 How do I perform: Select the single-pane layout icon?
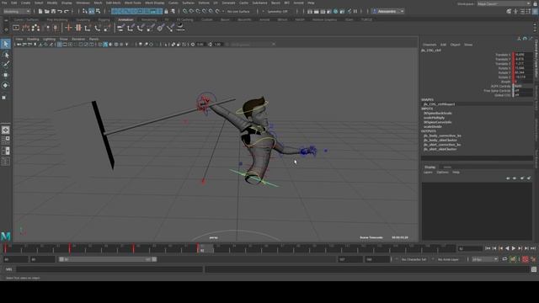pos(6,130)
